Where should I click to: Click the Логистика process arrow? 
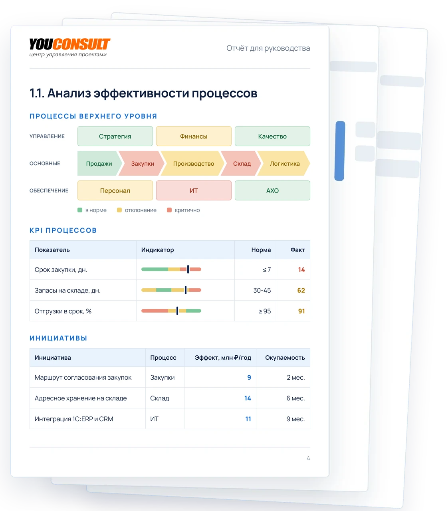coord(284,163)
